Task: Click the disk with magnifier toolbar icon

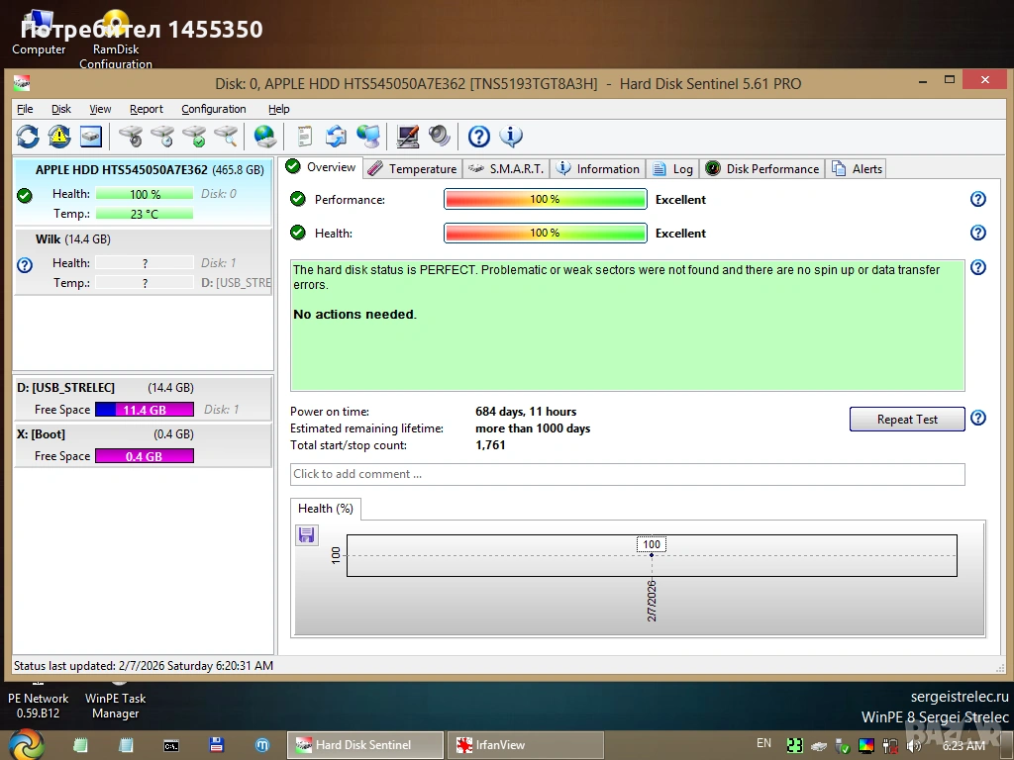Action: (x=226, y=137)
